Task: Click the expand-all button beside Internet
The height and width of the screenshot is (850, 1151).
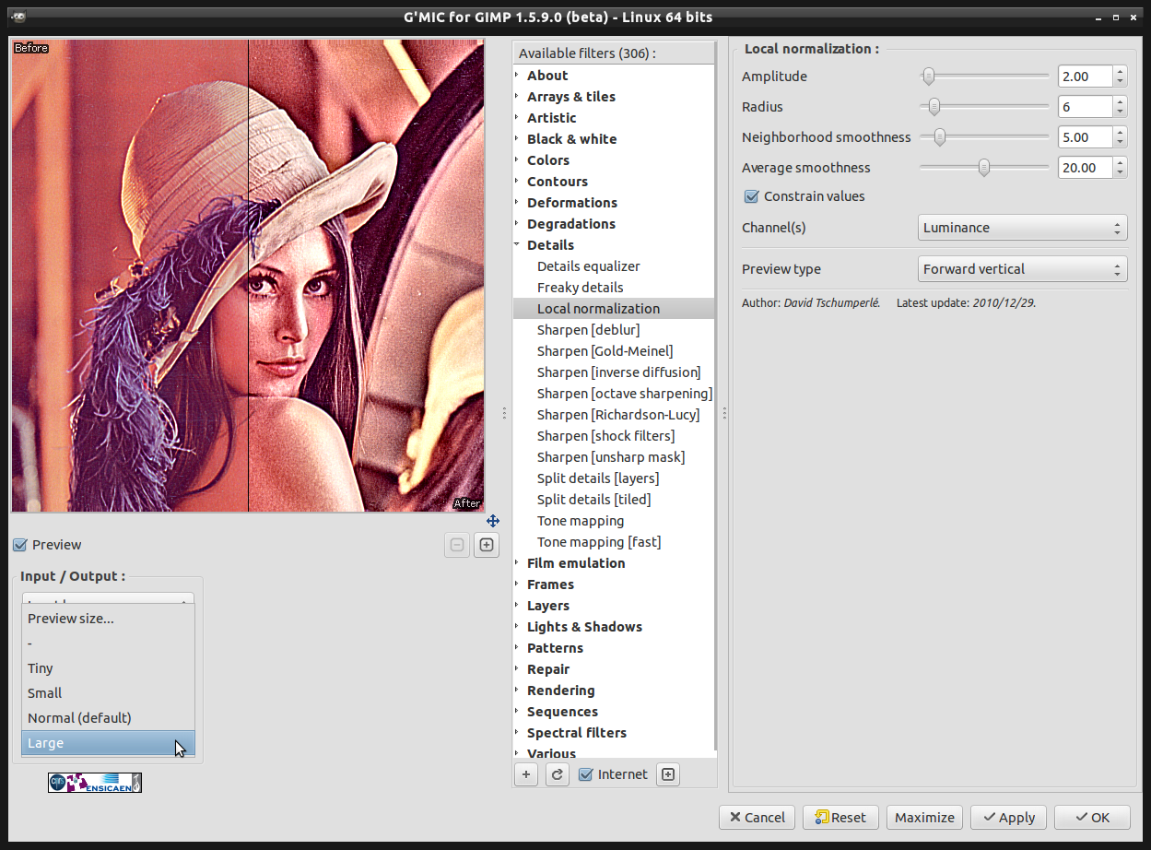Action: [x=669, y=774]
